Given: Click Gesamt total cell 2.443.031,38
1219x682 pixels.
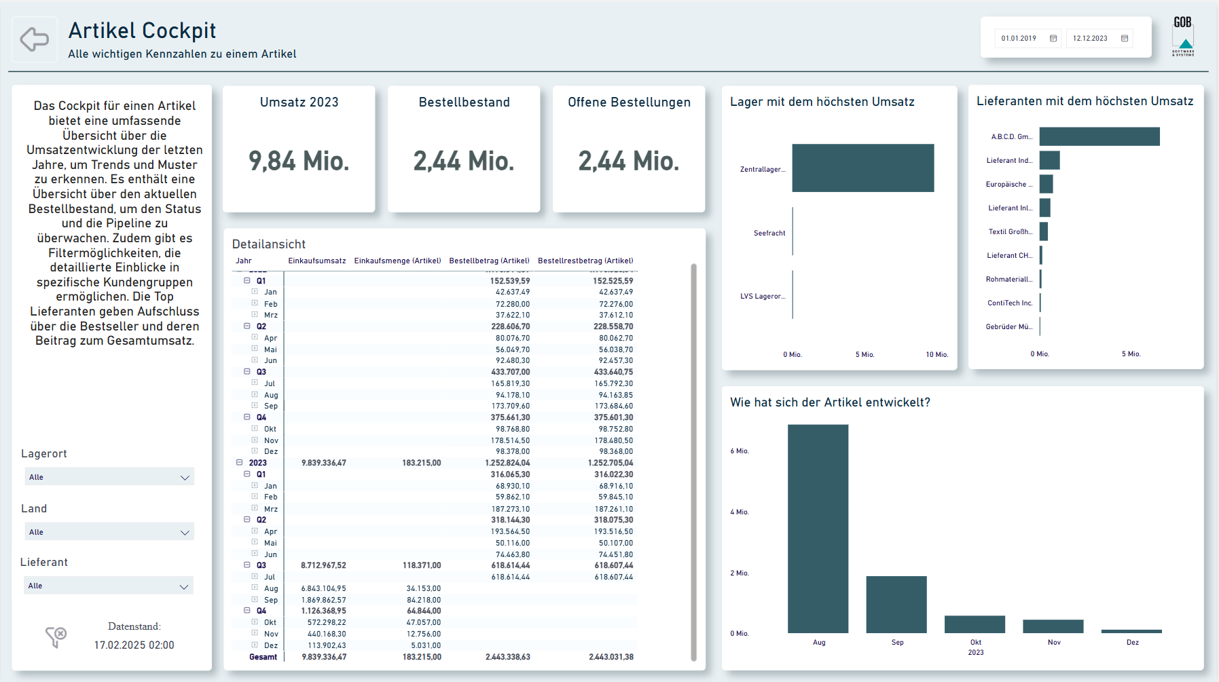Looking at the screenshot, I should pyautogui.click(x=611, y=657).
